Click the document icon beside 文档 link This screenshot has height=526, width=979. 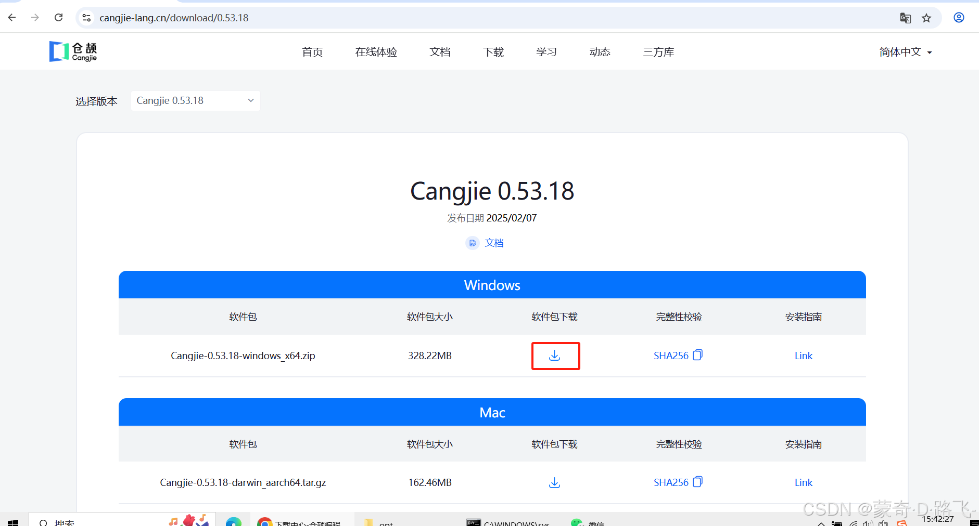pyautogui.click(x=473, y=243)
